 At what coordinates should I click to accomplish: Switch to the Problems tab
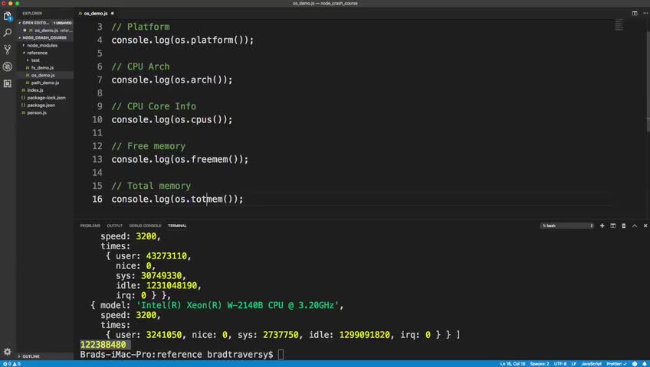point(90,226)
